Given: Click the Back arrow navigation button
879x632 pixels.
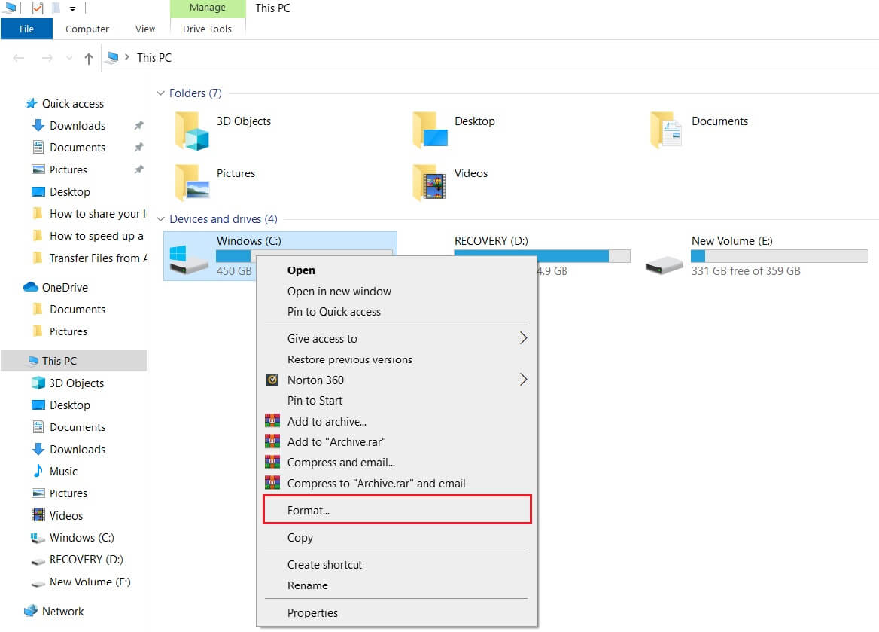Looking at the screenshot, I should coord(19,58).
